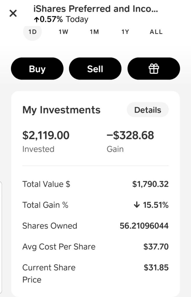Select the 1D chart range
191x297 pixels.
coord(32,32)
